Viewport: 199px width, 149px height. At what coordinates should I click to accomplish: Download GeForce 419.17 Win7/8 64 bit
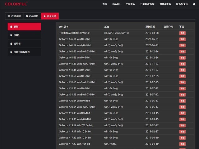point(183,125)
